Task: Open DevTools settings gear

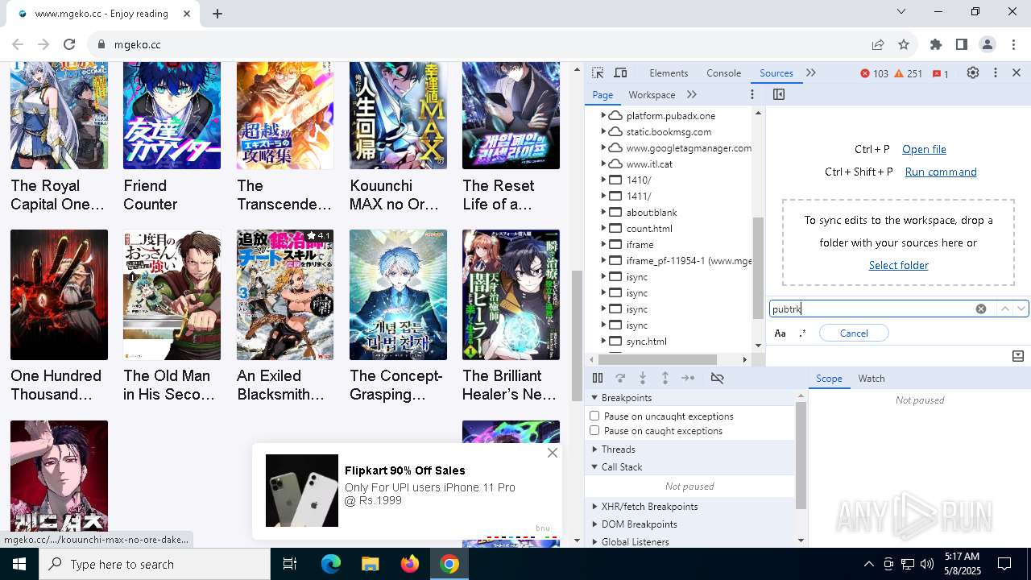Action: [x=973, y=72]
